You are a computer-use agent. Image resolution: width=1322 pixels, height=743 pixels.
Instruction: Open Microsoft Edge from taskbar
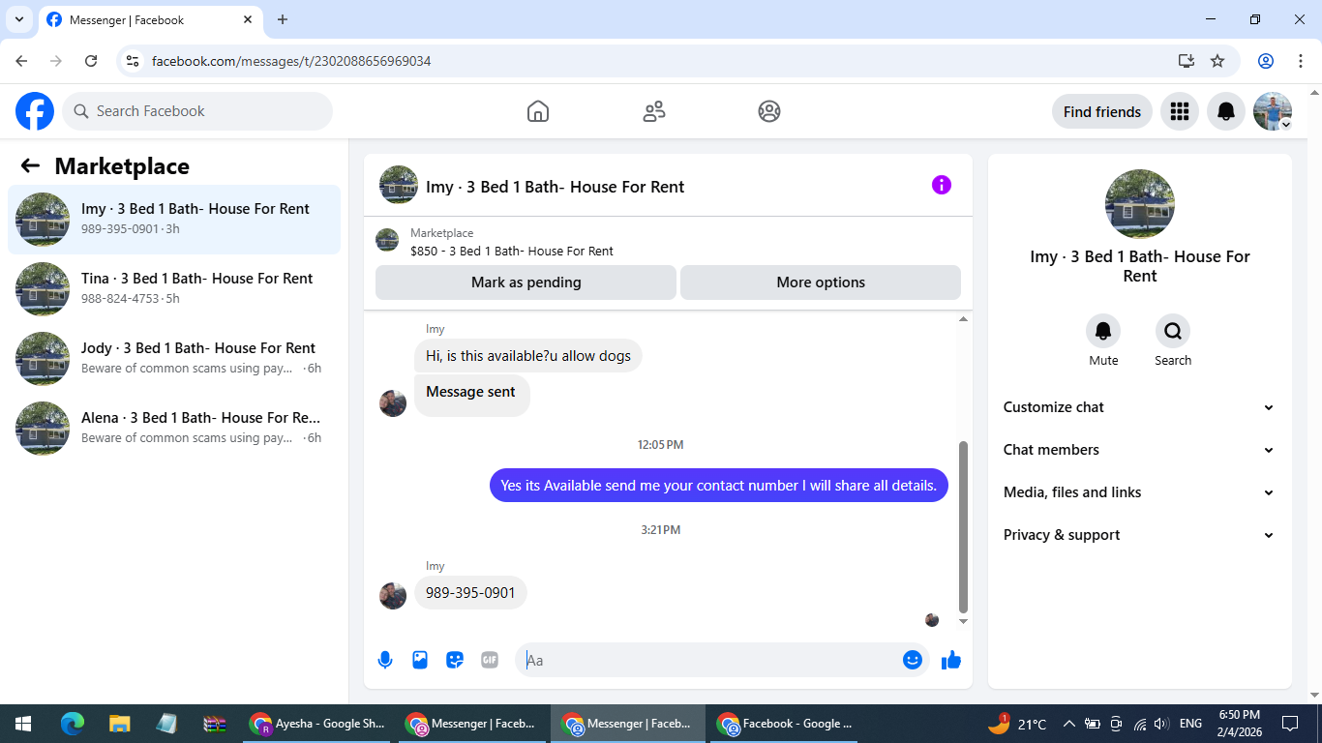pyautogui.click(x=73, y=724)
